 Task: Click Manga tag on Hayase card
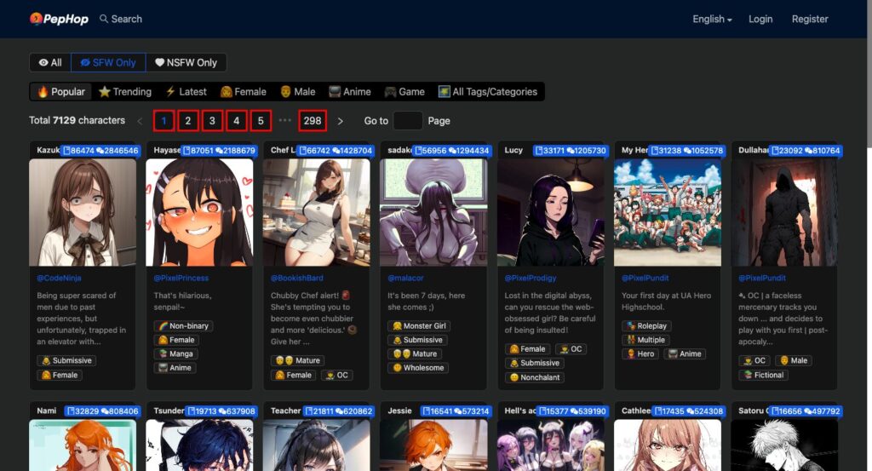[x=175, y=353]
